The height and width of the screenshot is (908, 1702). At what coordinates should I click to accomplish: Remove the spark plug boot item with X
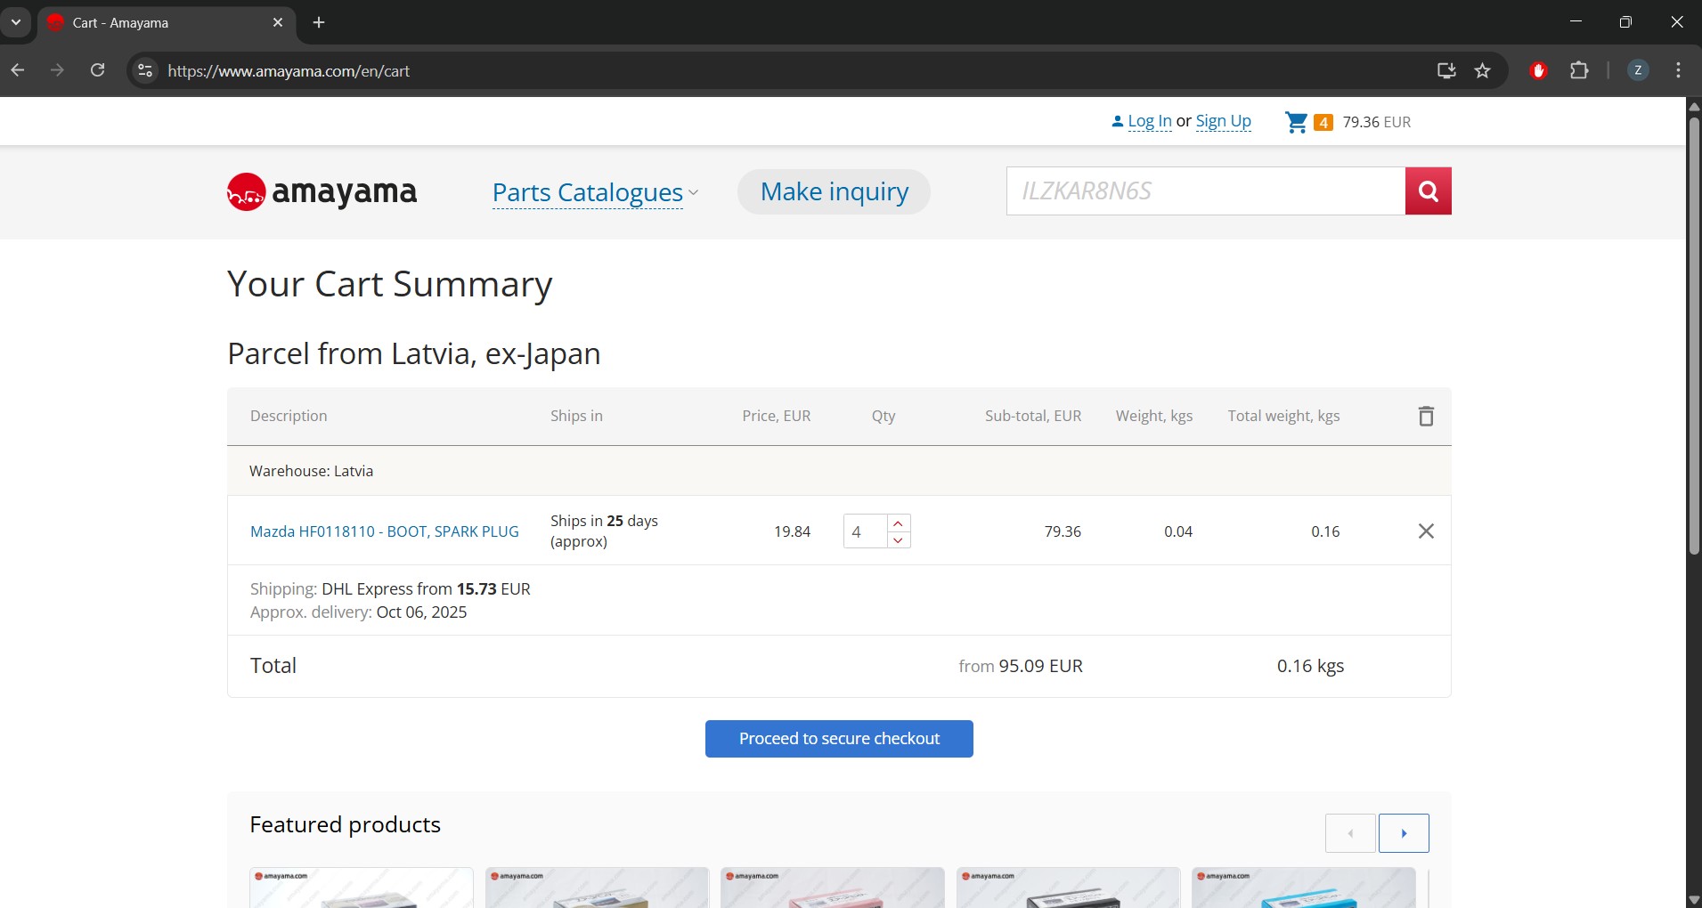[1425, 531]
